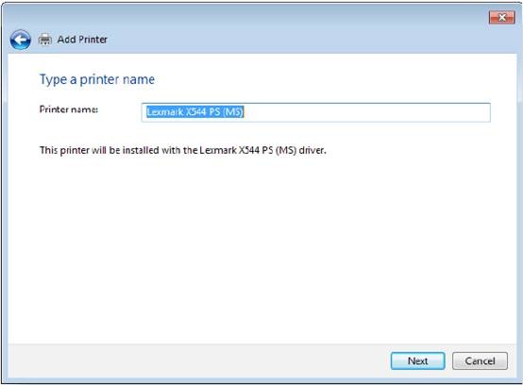Click the "Type a printer name" heading

pyautogui.click(x=97, y=79)
